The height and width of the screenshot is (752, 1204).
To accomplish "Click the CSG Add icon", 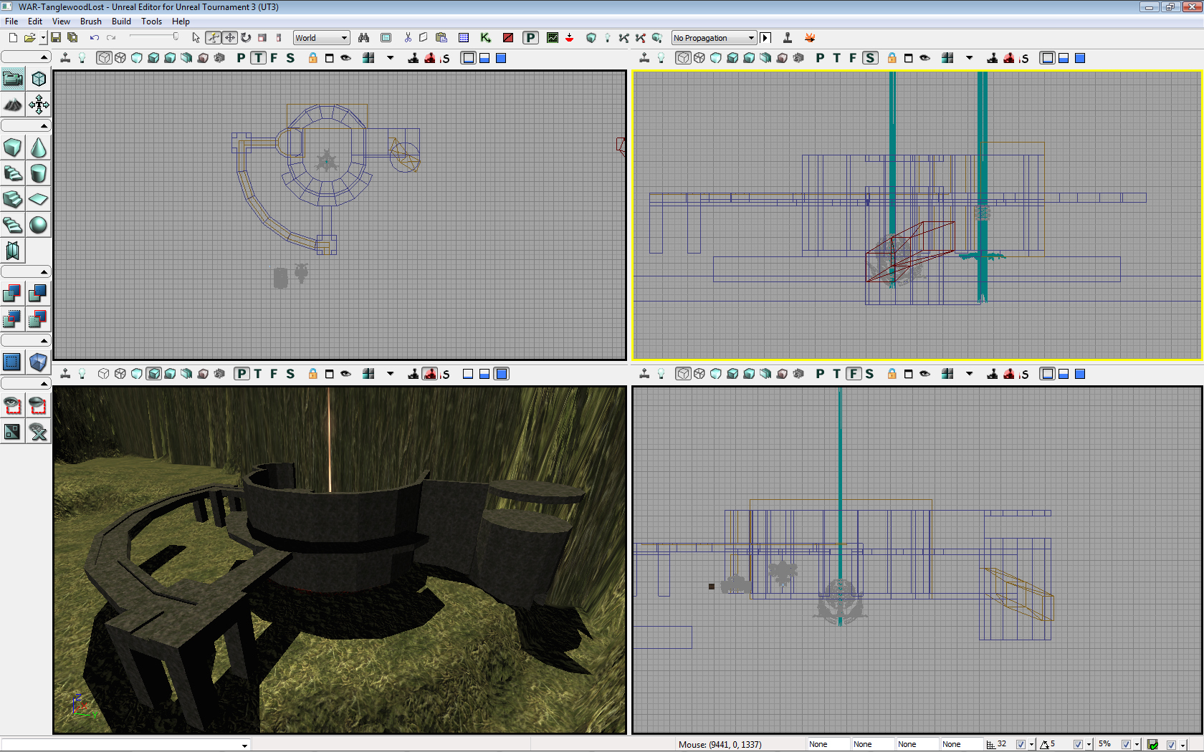I will pos(13,293).
